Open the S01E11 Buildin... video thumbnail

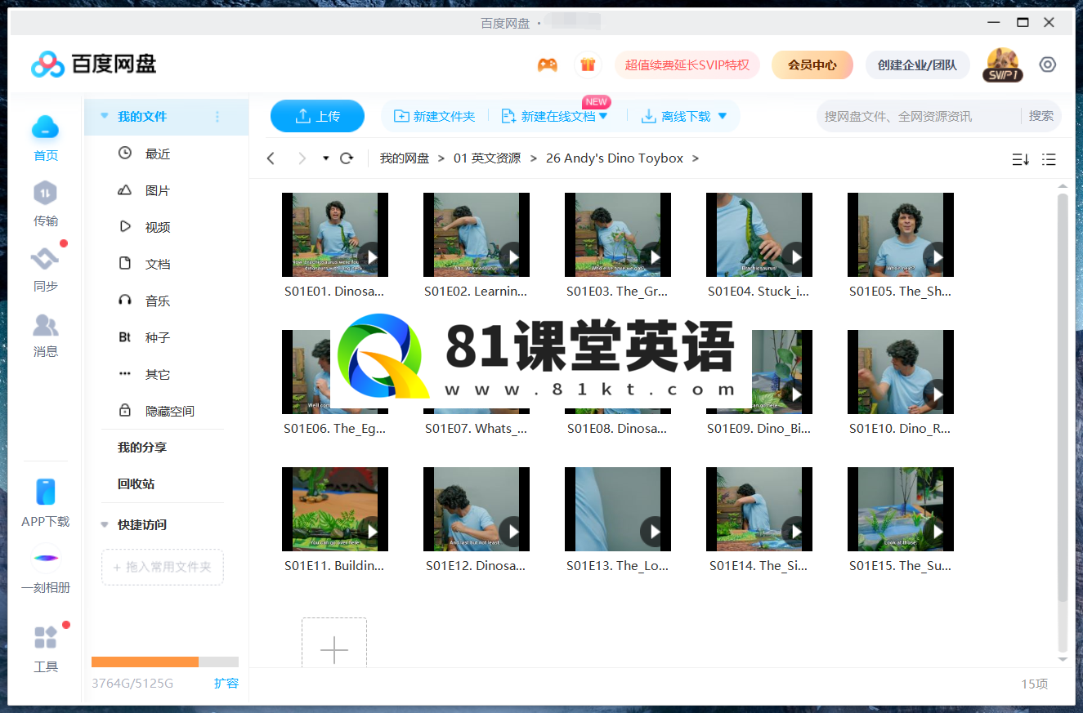(x=335, y=510)
